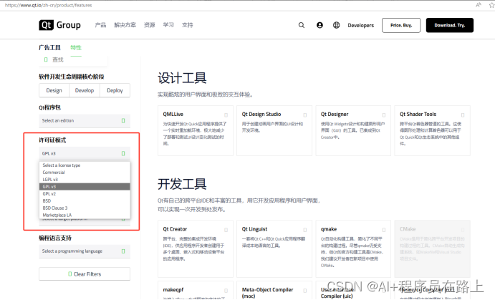This screenshot has height=300, width=495.
Task: Open the makeqpf feature card
Action: point(196,291)
